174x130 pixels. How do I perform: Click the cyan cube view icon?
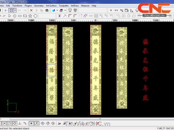tap(53, 10)
